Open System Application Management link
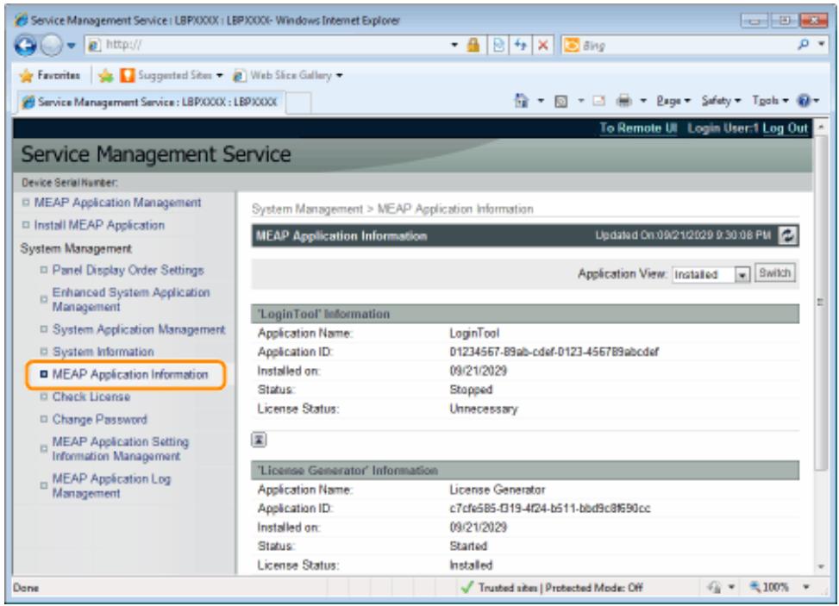Viewport: 839px width, 606px height. point(139,329)
